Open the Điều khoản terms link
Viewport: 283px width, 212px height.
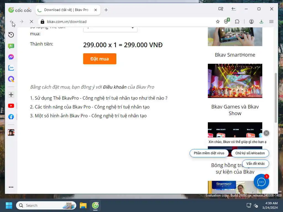[x=115, y=87]
